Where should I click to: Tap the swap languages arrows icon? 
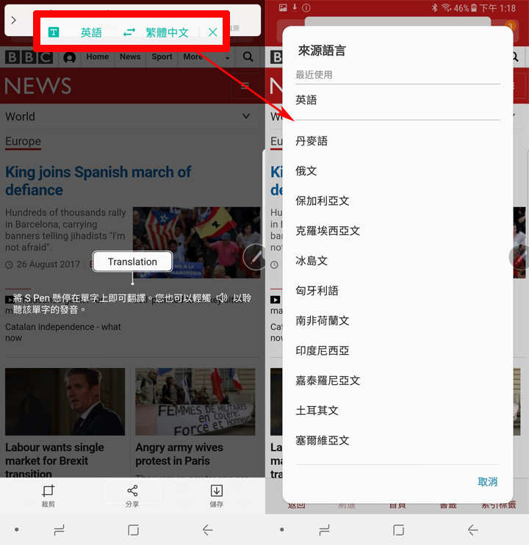point(129,32)
